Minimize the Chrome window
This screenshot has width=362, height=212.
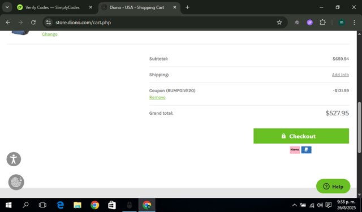coord(321,7)
